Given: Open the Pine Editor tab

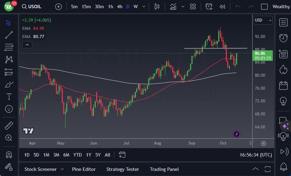Looking at the screenshot, I should (x=84, y=169).
